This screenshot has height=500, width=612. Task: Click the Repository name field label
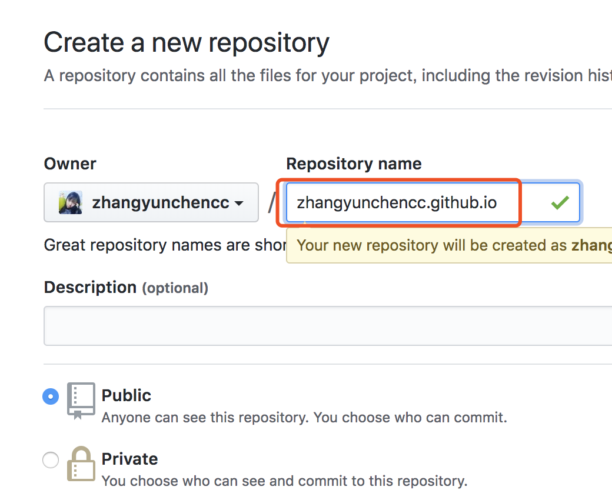[x=354, y=164]
